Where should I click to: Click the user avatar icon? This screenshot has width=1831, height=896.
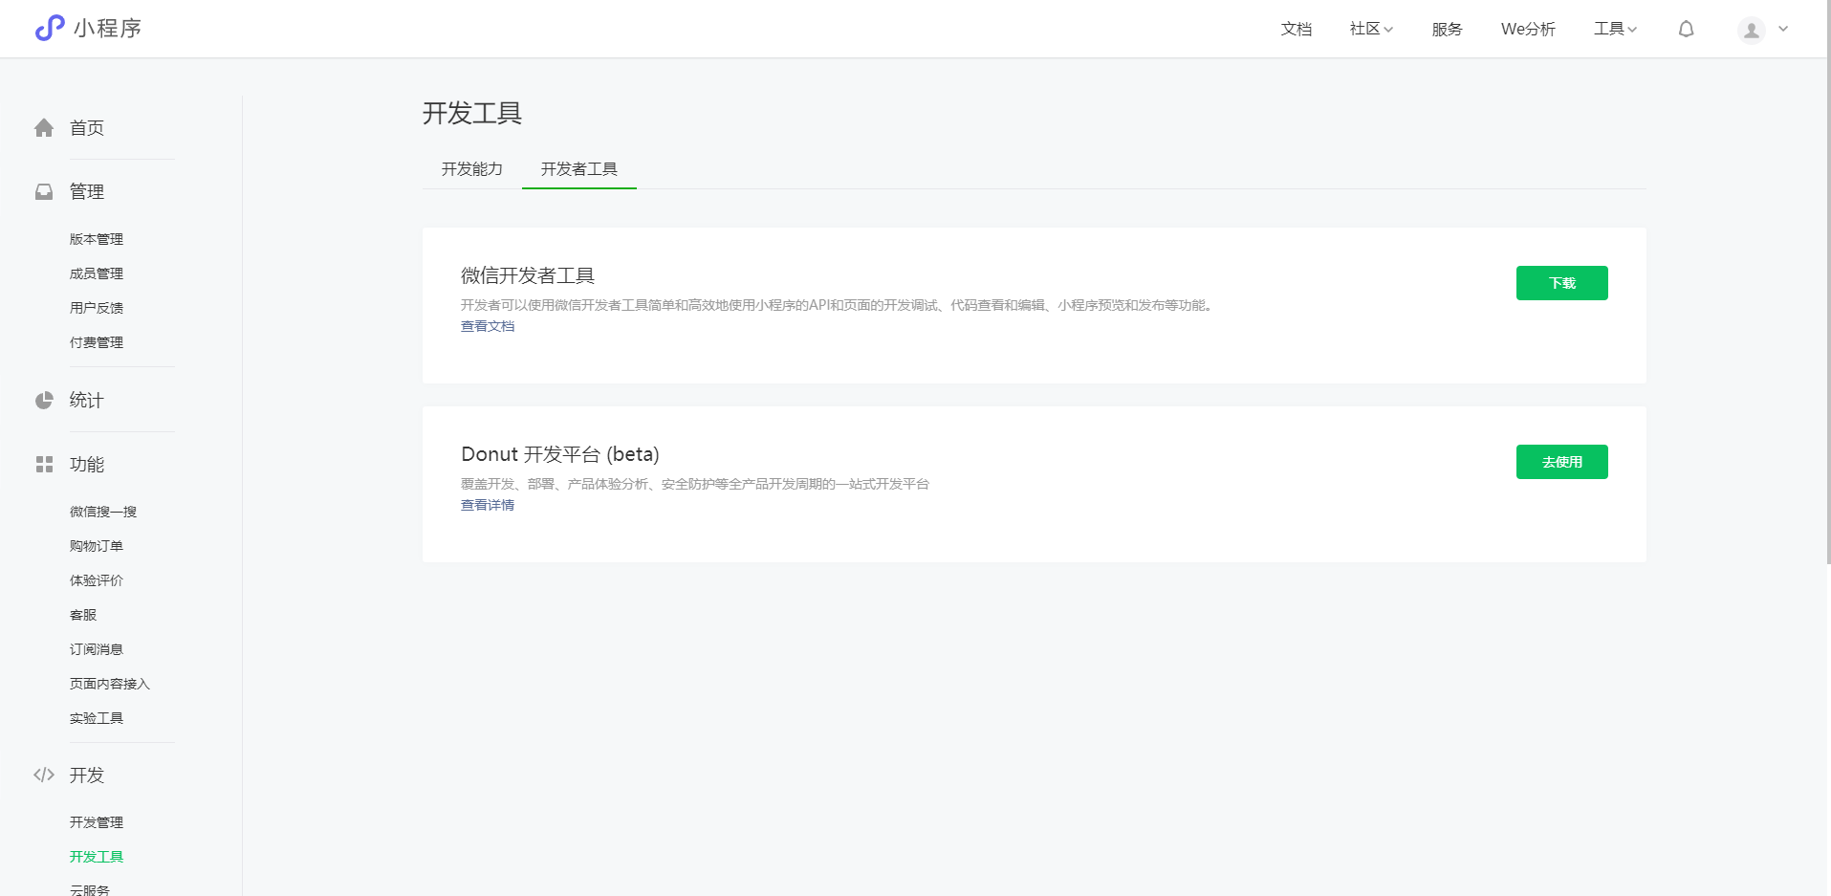(x=1751, y=30)
